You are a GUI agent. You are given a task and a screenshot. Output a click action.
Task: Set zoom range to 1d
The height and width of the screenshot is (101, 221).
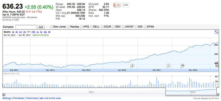click(x=13, y=32)
